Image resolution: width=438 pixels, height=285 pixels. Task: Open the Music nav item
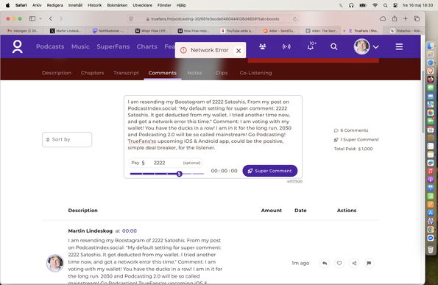(80, 46)
